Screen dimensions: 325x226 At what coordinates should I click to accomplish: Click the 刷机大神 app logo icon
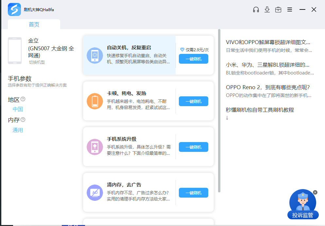click(x=14, y=9)
